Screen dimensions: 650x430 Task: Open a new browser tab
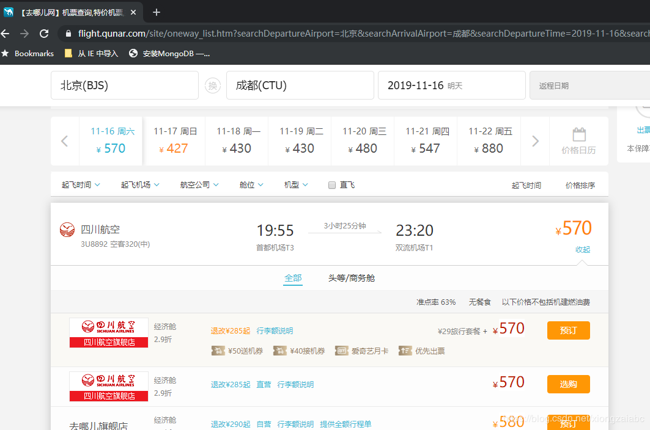[157, 12]
